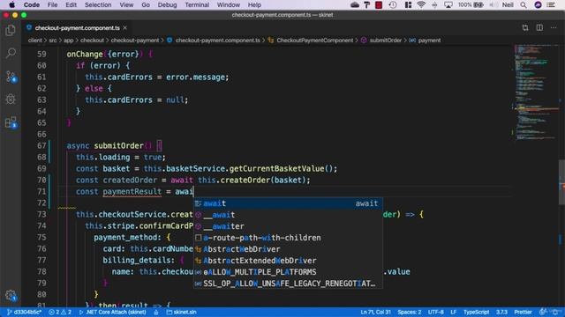
Task: Open the Window menu
Action: click(x=228, y=4)
